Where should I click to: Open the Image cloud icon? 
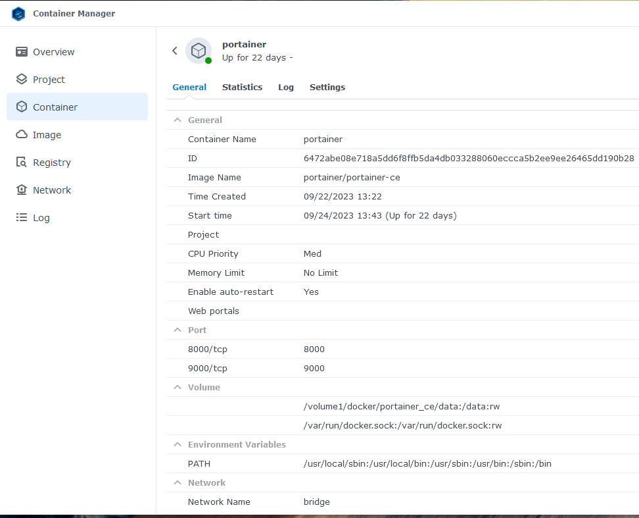22,135
